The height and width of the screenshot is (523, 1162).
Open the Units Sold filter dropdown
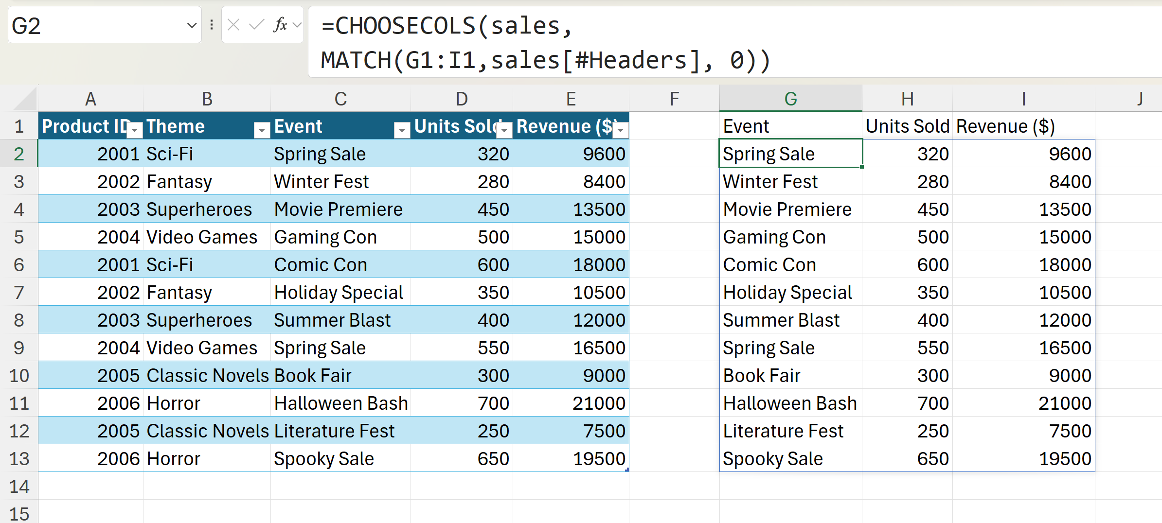tap(505, 129)
